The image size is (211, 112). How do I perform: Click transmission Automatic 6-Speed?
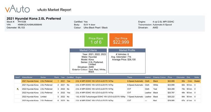pos(162,25)
